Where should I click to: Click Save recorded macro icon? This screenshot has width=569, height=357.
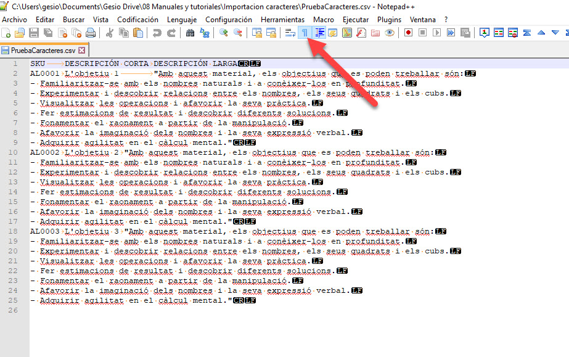(465, 33)
